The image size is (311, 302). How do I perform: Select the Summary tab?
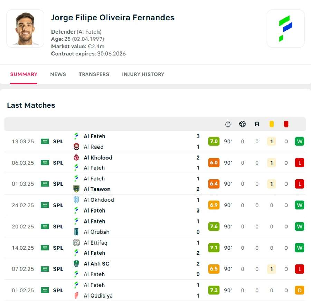click(x=24, y=74)
